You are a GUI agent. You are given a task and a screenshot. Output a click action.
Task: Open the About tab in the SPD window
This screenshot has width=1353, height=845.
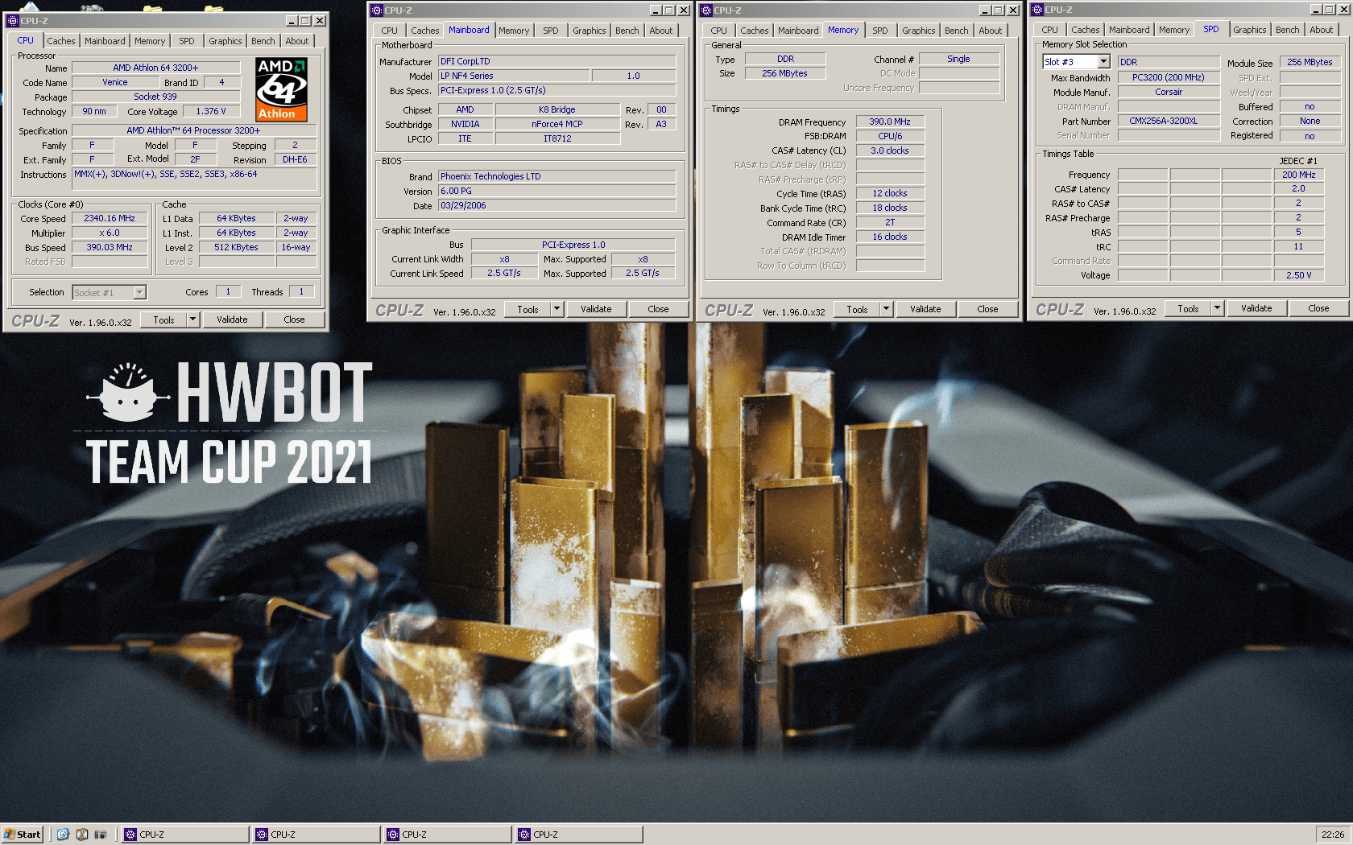tap(1321, 30)
